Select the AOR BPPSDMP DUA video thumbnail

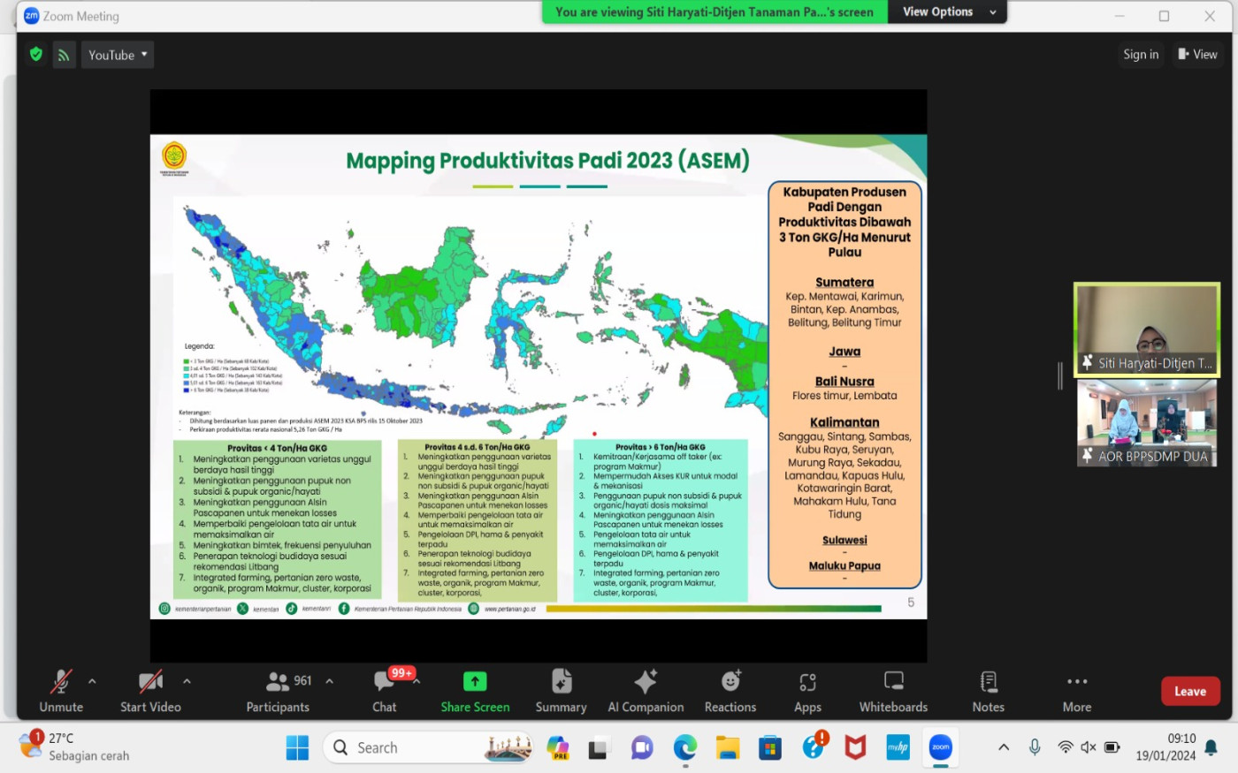click(1146, 422)
